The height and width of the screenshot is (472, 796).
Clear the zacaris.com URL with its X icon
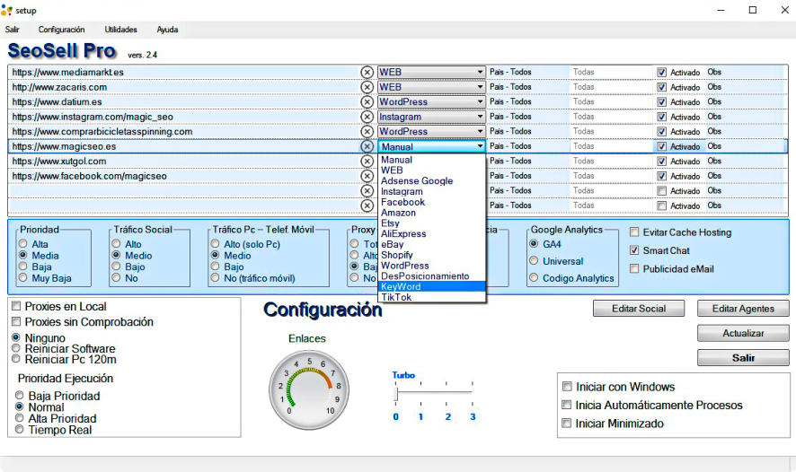pyautogui.click(x=367, y=87)
